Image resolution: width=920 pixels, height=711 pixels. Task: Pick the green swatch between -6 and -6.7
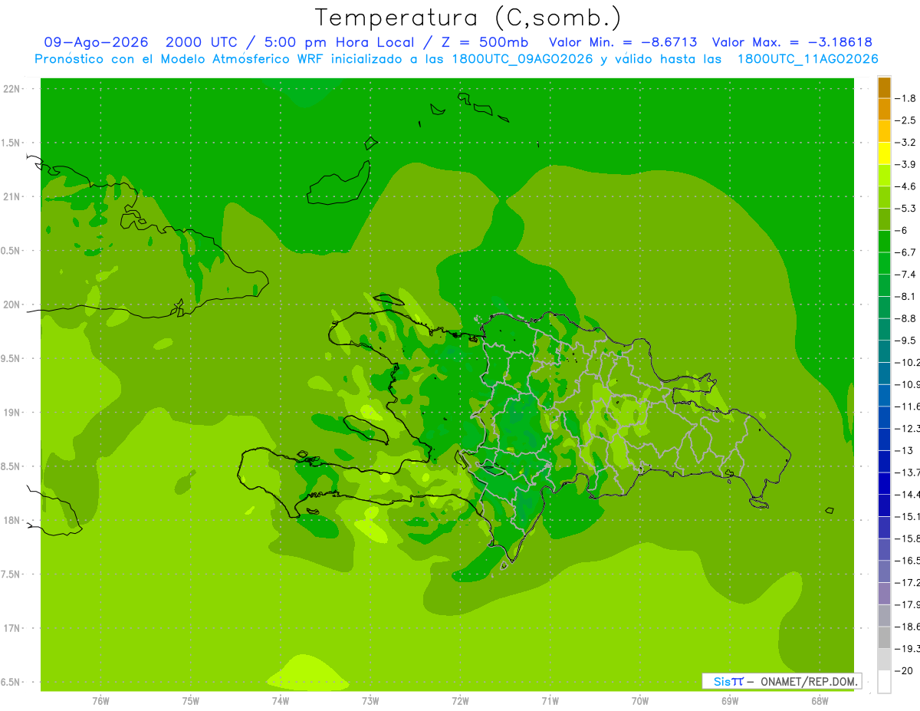(884, 242)
